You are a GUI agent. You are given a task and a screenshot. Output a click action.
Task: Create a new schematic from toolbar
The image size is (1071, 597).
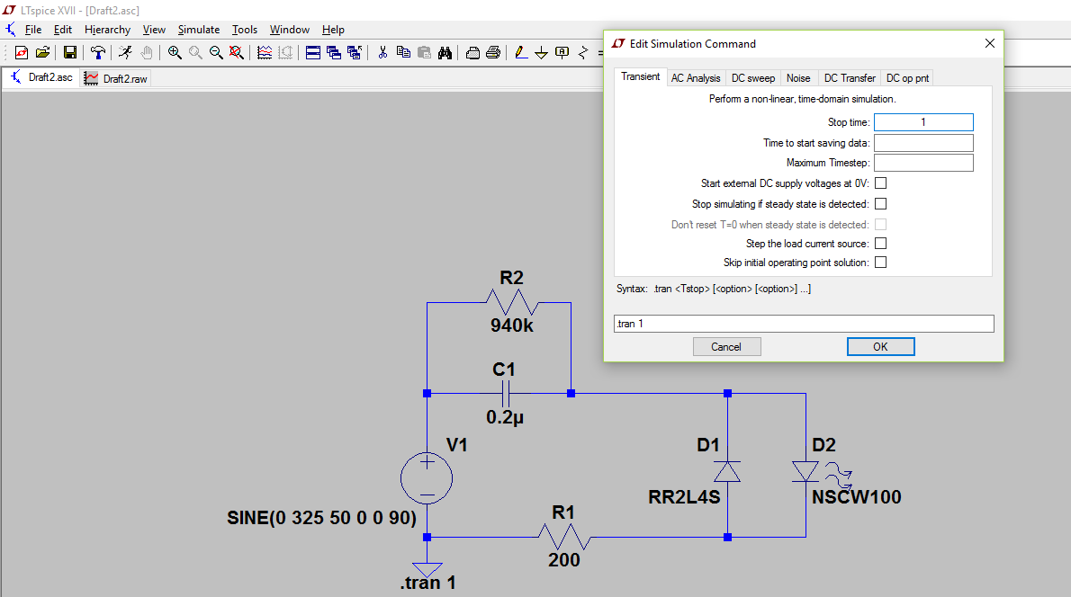click(x=22, y=52)
